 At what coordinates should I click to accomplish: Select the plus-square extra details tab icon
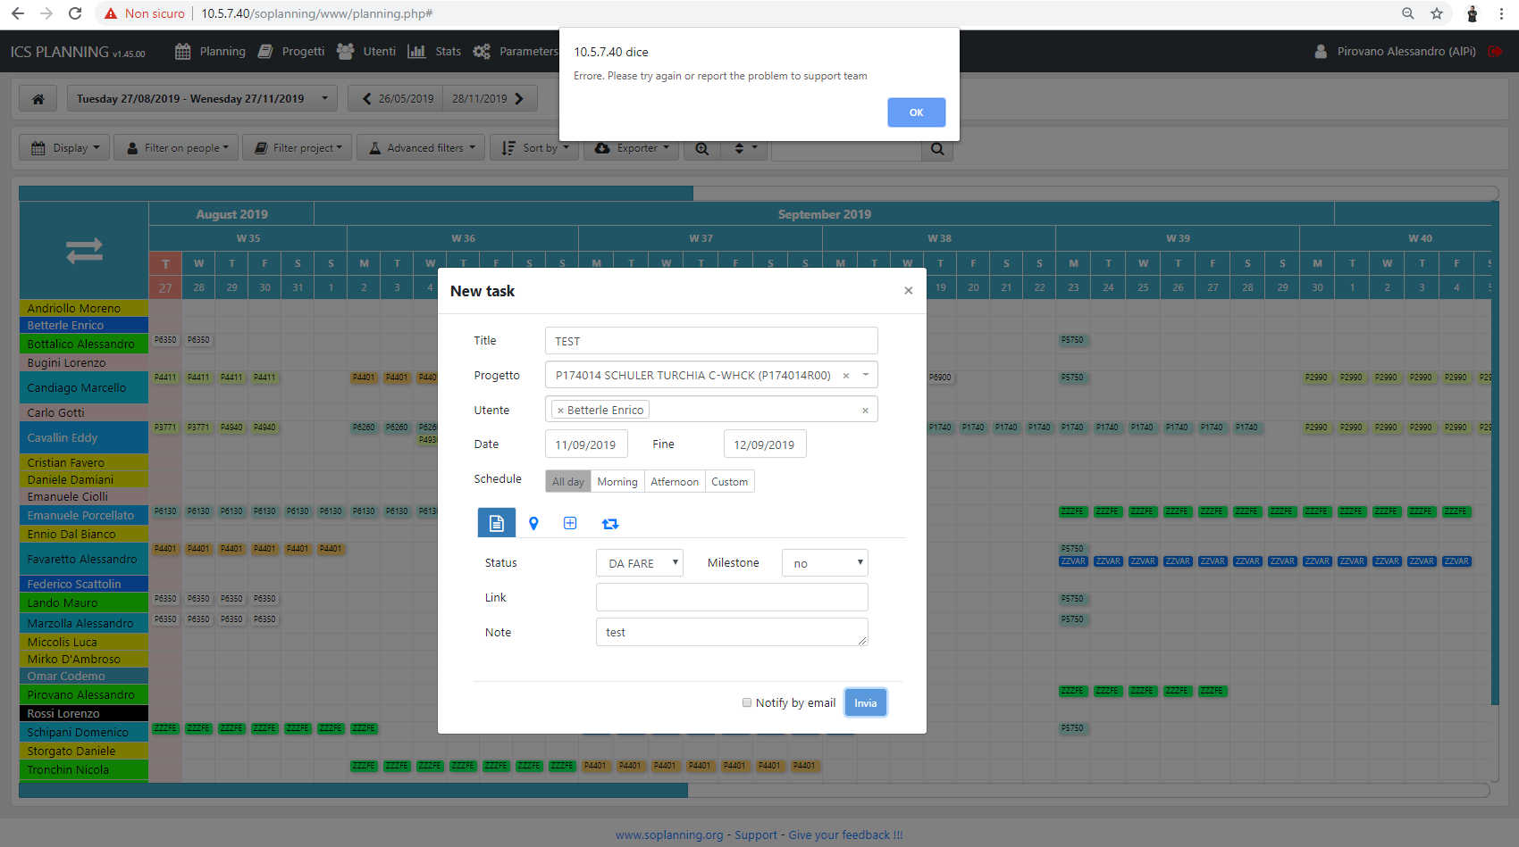[x=570, y=524]
